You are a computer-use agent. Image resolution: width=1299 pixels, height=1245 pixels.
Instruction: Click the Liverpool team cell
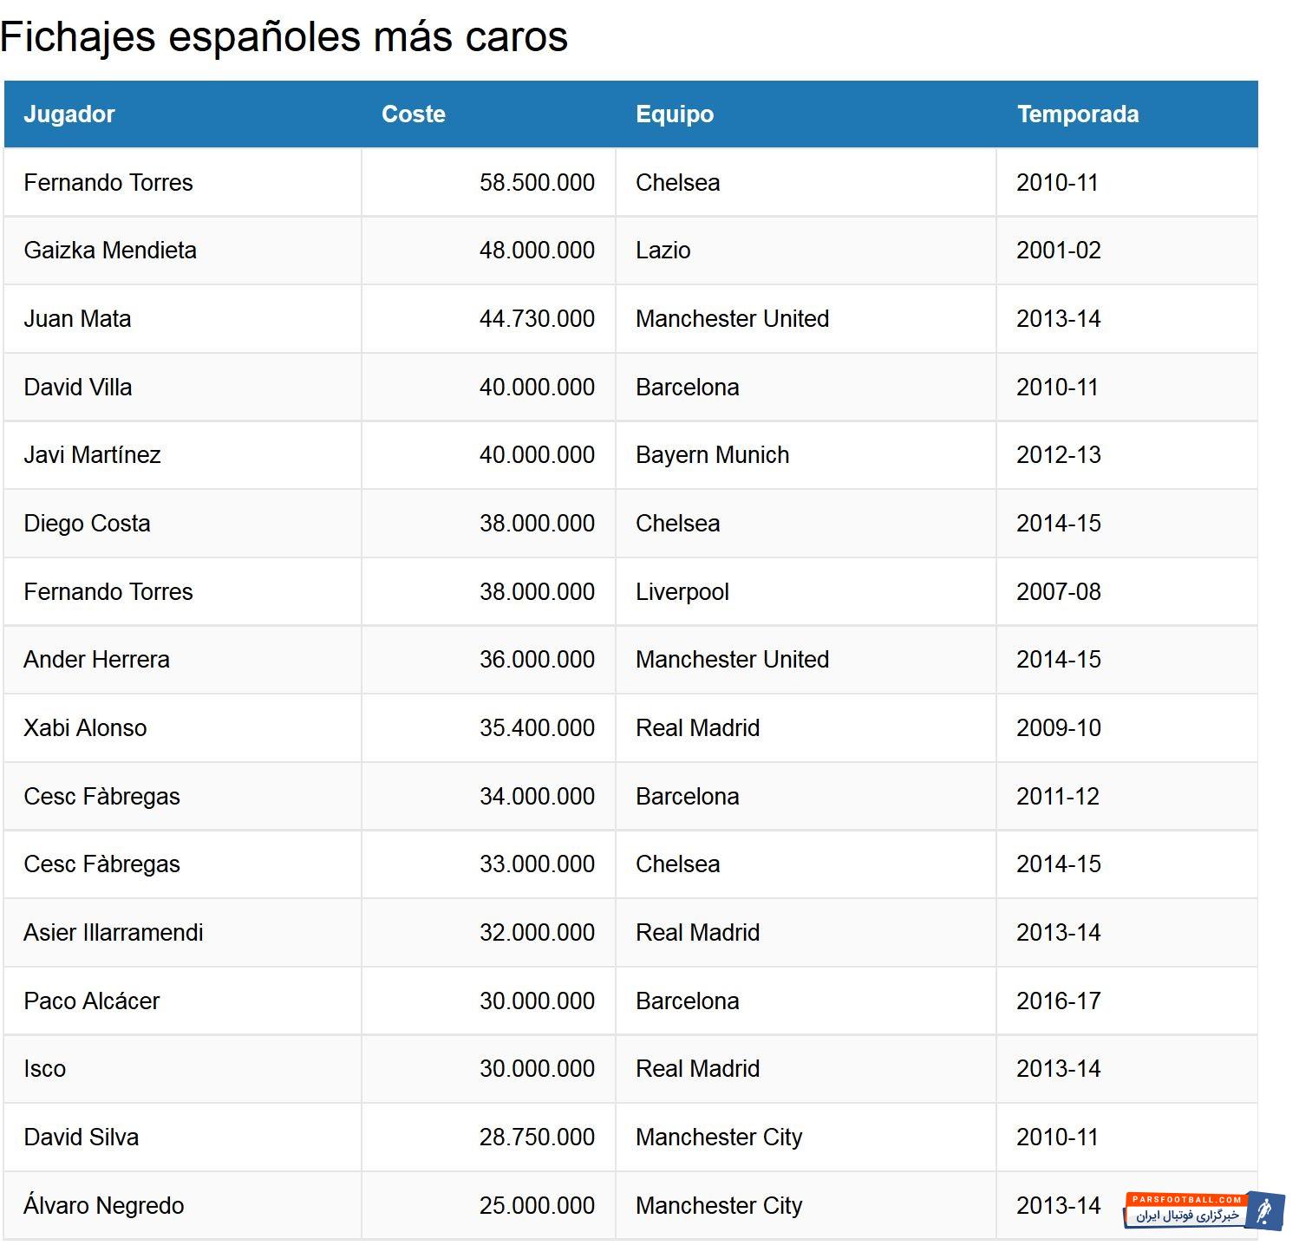[682, 592]
